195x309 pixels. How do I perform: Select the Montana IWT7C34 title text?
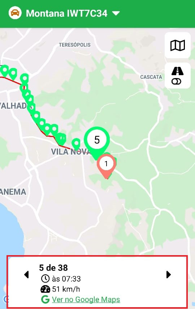tap(66, 13)
